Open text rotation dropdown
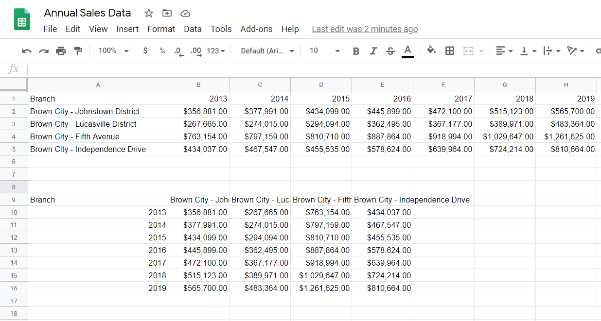Screen dimensions: 601x321 pos(576,51)
